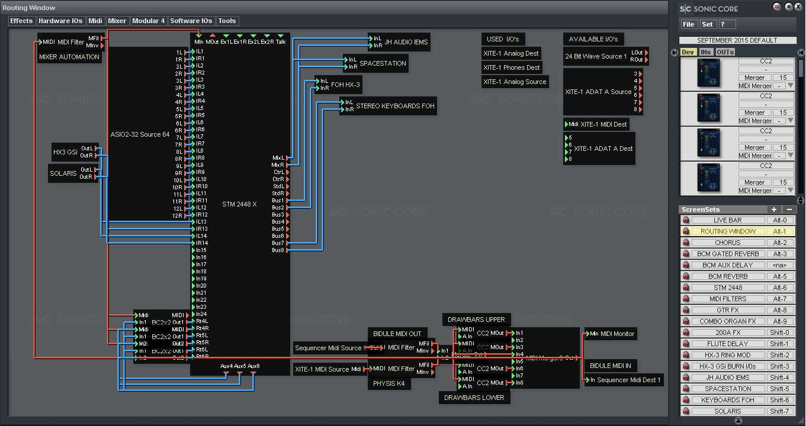Click the question mark help button

[727, 24]
